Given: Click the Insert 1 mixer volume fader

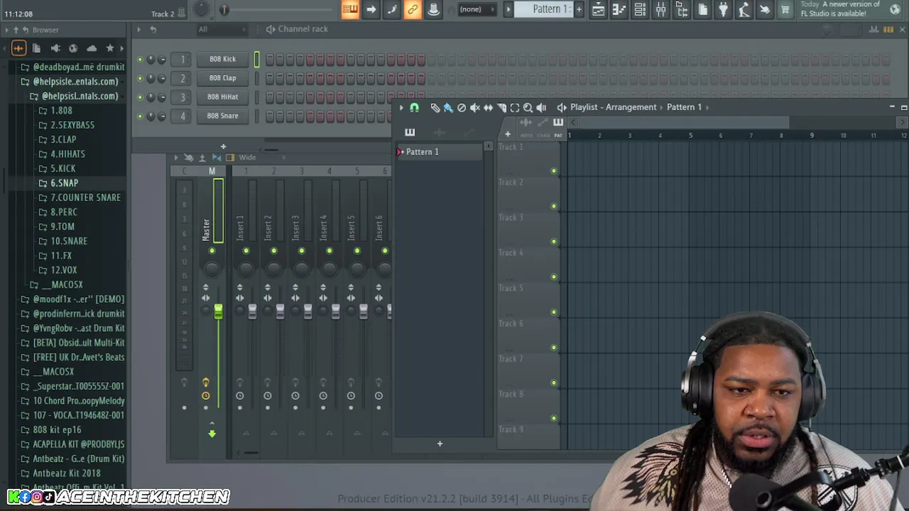Looking at the screenshot, I should click(252, 312).
